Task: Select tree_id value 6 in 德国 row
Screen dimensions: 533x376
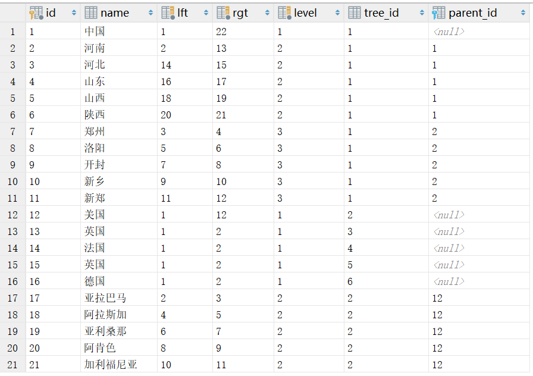Action: (386, 281)
